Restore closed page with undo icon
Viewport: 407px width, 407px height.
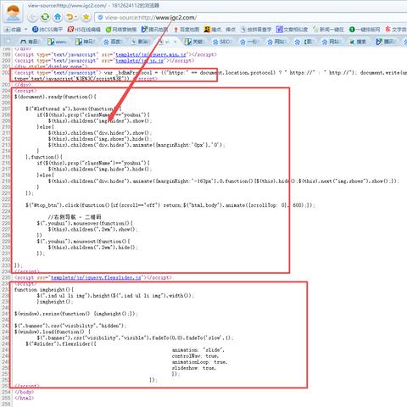[x=70, y=17]
